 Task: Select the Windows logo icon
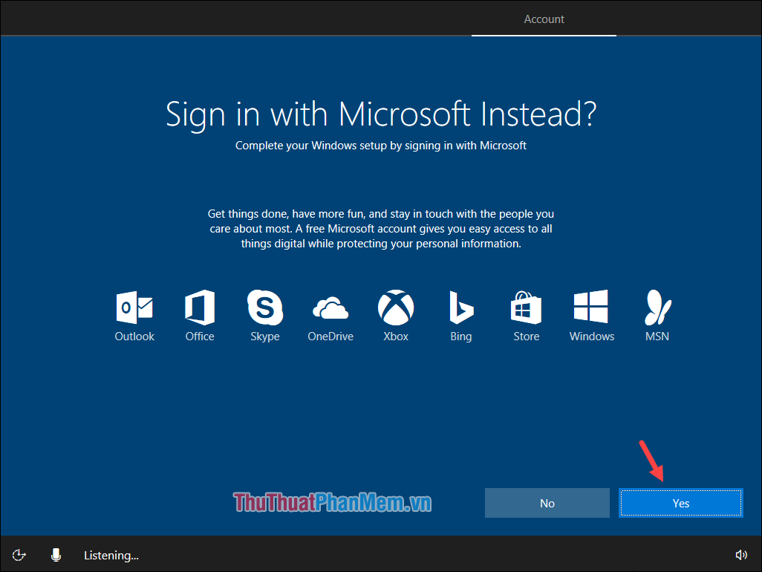[x=592, y=306]
